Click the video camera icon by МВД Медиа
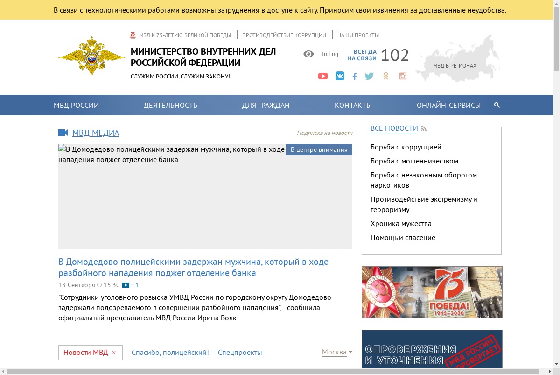 (x=63, y=133)
